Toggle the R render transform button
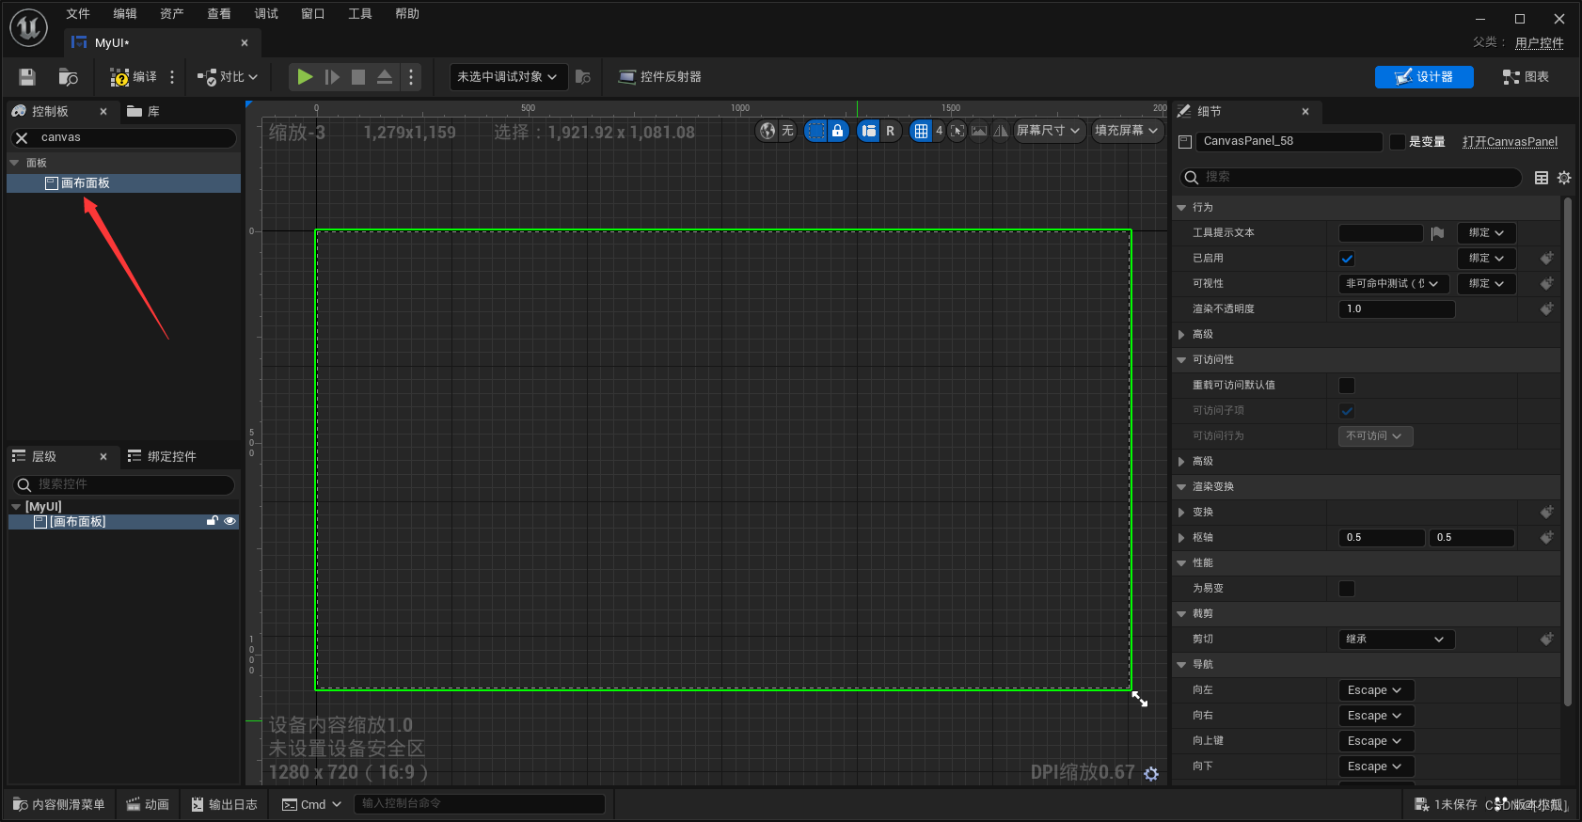Viewport: 1582px width, 822px height. pos(890,131)
